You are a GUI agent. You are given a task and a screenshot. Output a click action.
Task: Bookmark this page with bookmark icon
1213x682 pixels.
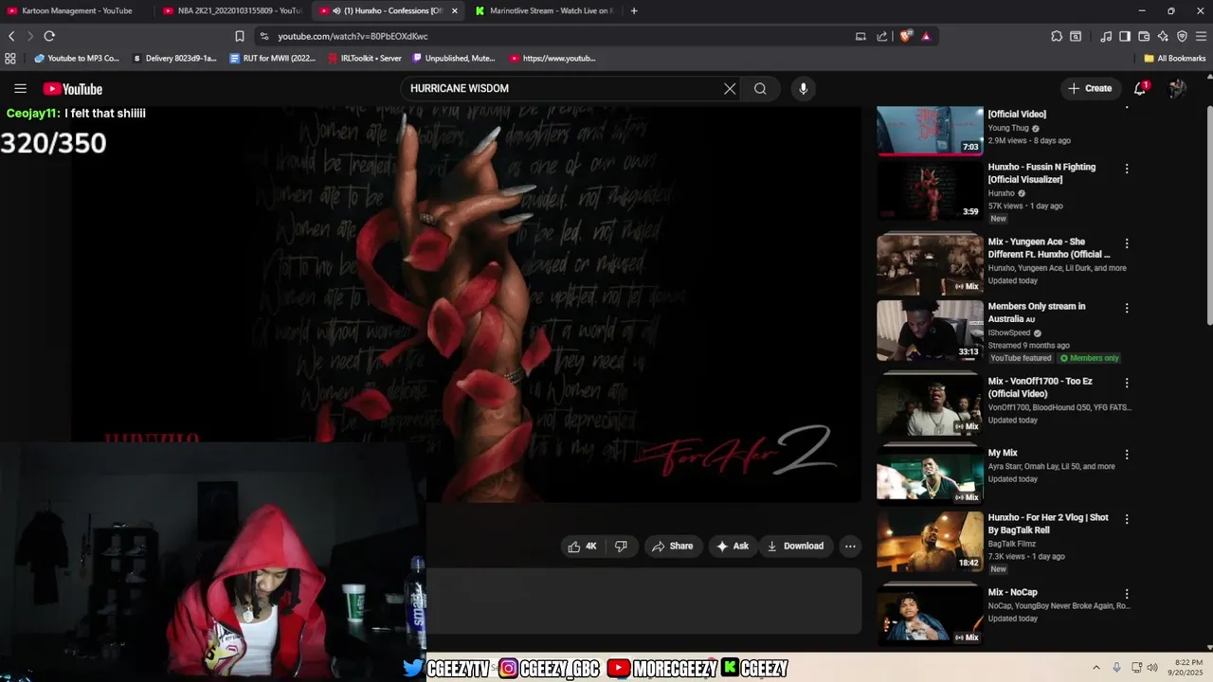tap(239, 36)
